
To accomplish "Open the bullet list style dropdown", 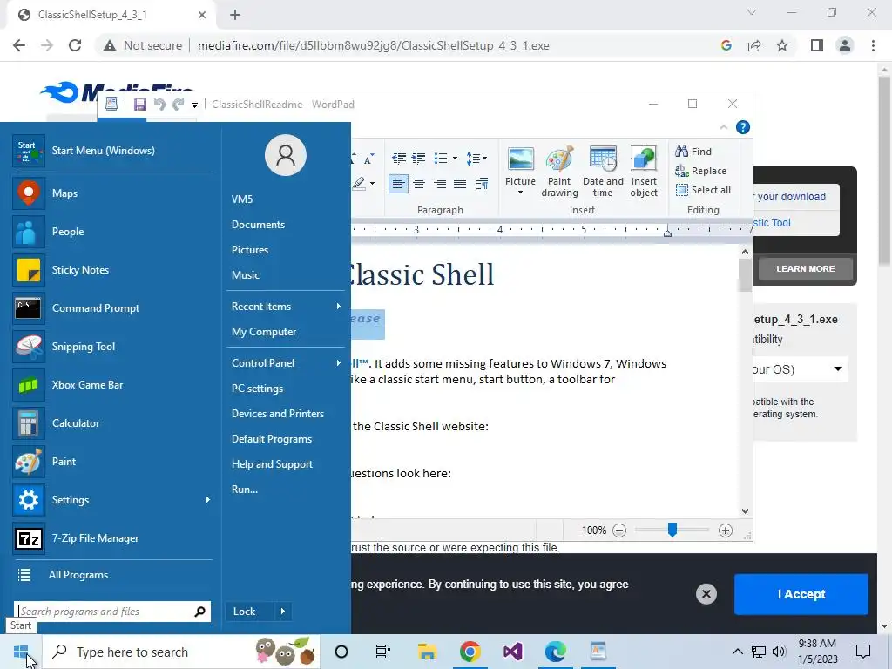I will pos(455,159).
